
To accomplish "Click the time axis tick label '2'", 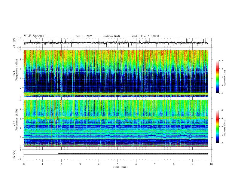I will 61,164.
